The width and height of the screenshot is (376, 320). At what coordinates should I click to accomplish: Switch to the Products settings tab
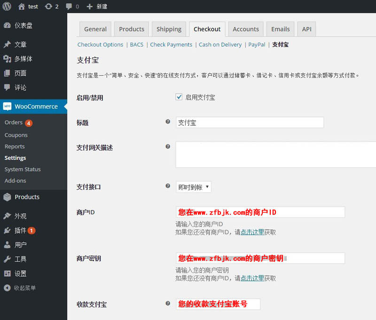132,29
